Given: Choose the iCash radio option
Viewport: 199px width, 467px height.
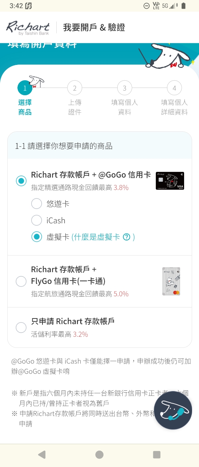Looking at the screenshot, I should pyautogui.click(x=37, y=220).
